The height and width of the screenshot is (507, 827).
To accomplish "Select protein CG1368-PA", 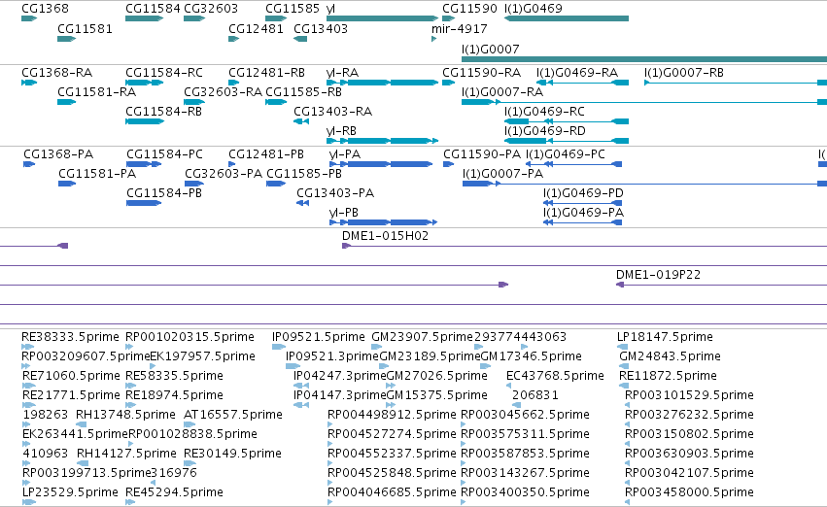I will pyautogui.click(x=29, y=164).
